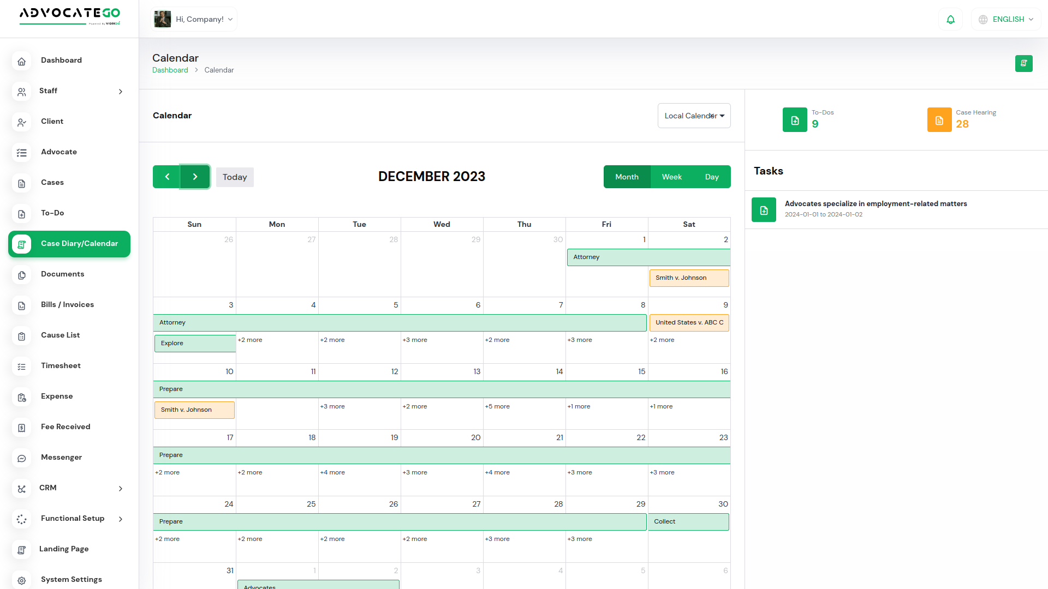Click the Dashboard breadcrumb link
Screen dimensions: 1048x589
click(170, 70)
